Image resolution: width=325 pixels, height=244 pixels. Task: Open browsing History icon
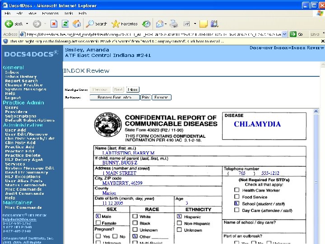coord(146,24)
